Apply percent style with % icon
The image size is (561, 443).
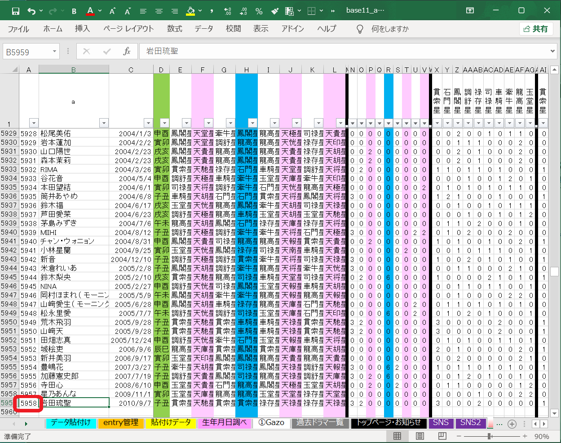click(x=259, y=11)
